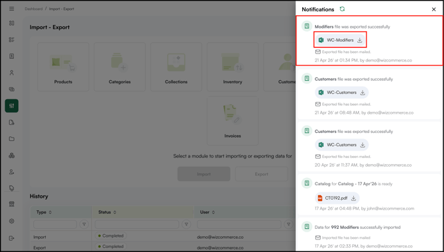The image size is (444, 252).
Task: Select the Invoices module card
Action: click(233, 121)
